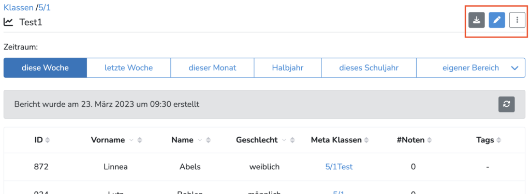
Task: Sort table by Meta Klassen arrows
Action: click(366, 140)
